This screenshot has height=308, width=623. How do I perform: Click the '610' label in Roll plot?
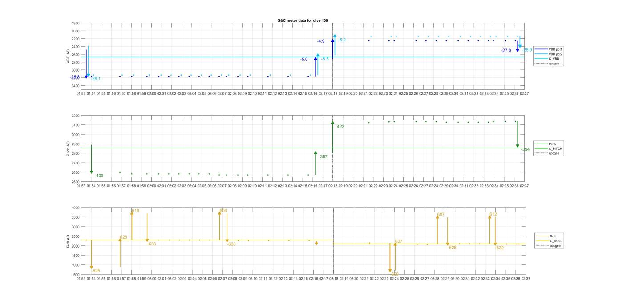[135, 211]
